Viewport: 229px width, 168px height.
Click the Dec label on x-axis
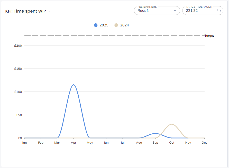click(x=204, y=143)
